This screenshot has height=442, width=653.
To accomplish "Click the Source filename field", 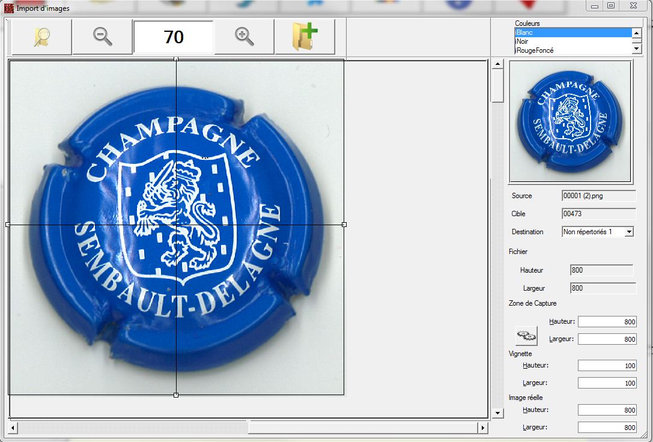I will (x=599, y=196).
